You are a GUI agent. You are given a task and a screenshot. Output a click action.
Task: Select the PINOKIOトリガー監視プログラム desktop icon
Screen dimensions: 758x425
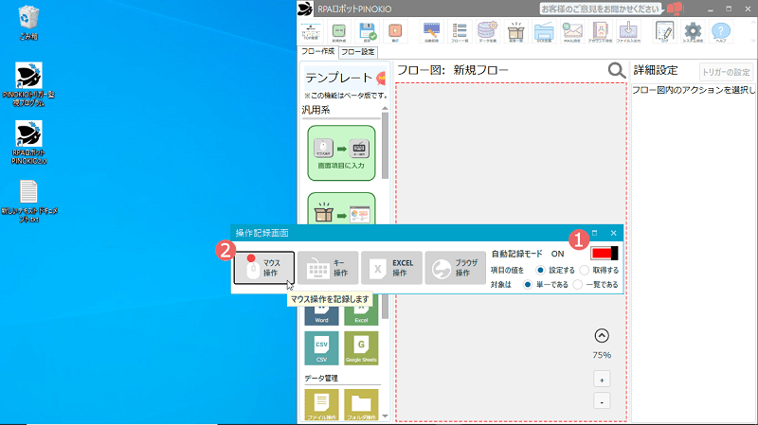point(28,84)
